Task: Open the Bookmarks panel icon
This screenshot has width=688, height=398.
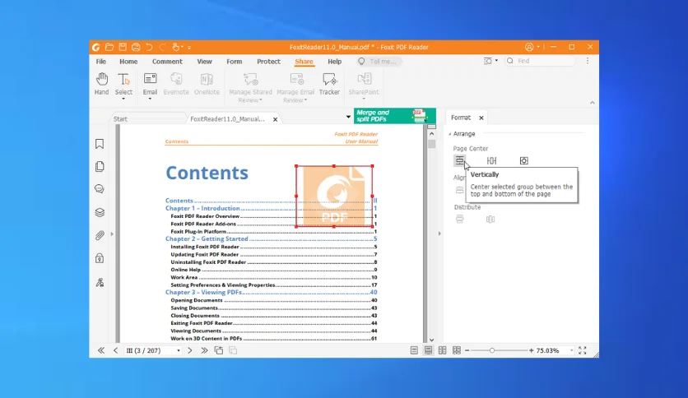Action: [100, 144]
